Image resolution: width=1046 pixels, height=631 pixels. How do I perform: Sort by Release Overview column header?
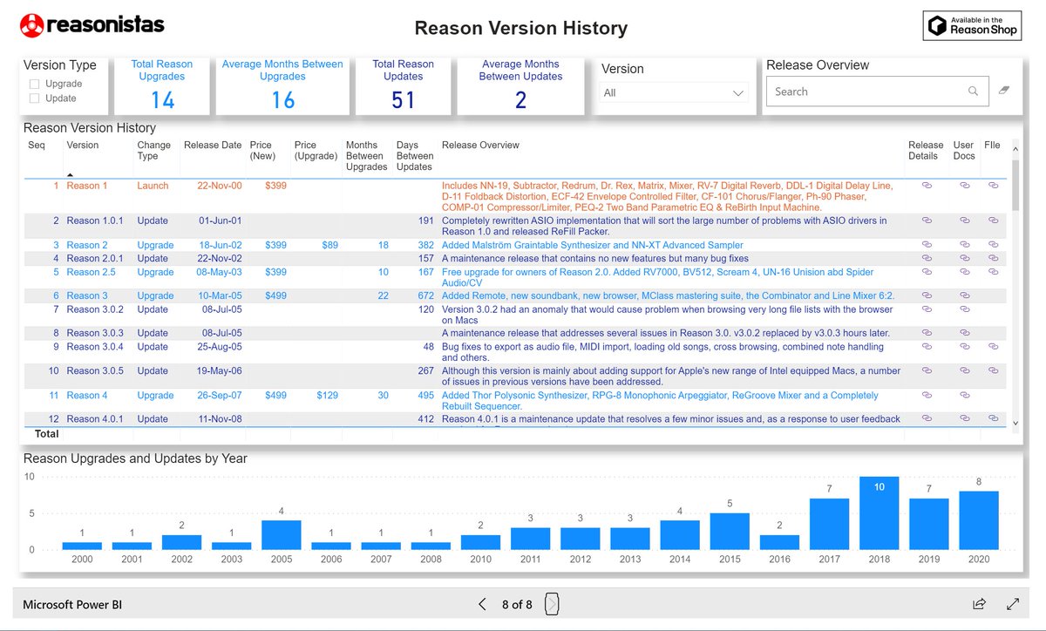coord(480,146)
